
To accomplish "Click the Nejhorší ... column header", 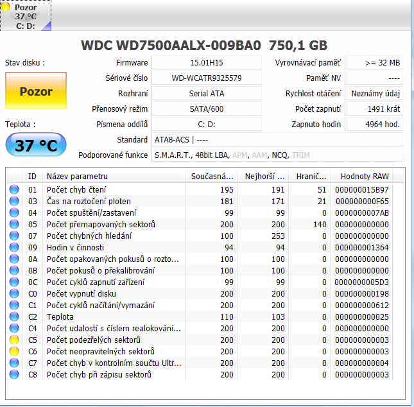I will [263, 176].
